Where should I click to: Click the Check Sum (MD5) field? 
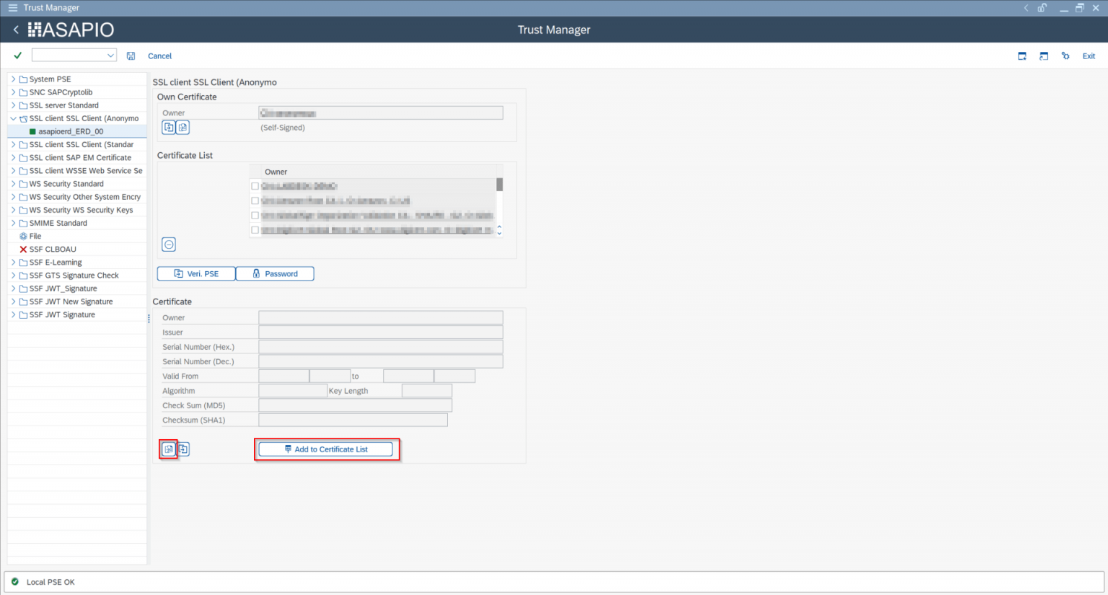click(356, 405)
